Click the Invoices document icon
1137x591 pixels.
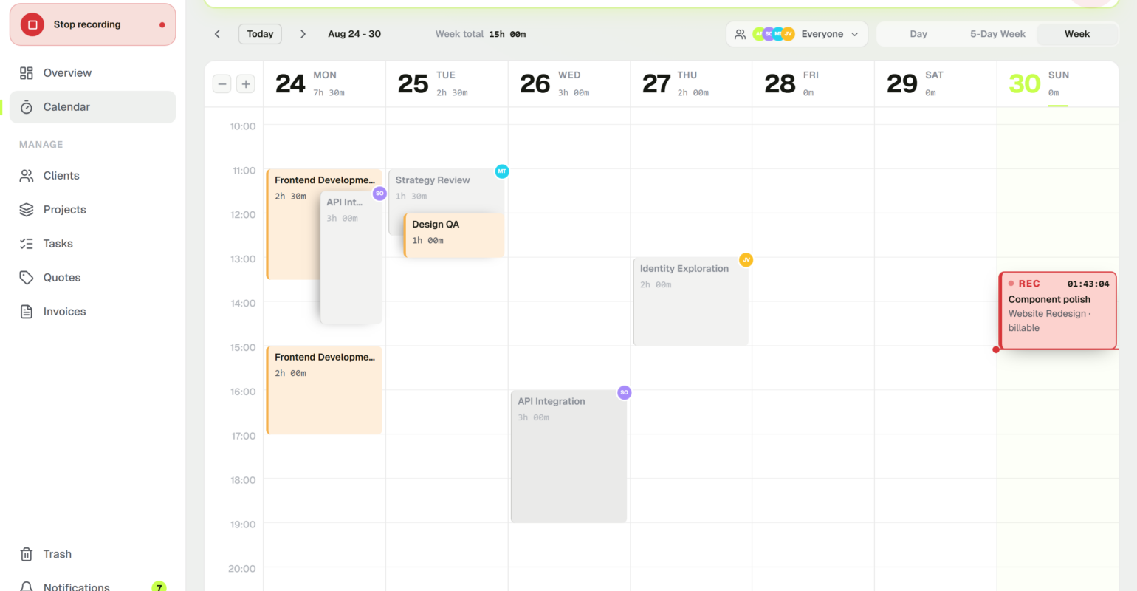[x=27, y=312]
